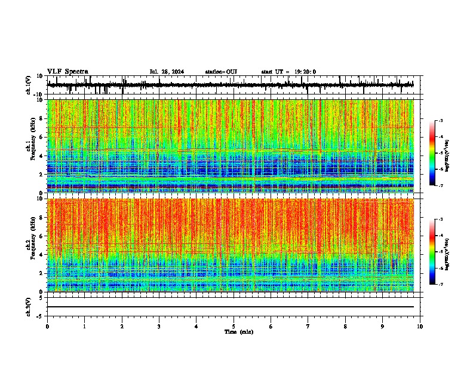Click the ch.1 colorbar 'log(PSD)' label

click(x=447, y=156)
